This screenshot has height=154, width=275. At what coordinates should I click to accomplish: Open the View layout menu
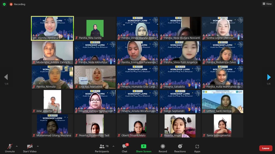pos(267,4)
